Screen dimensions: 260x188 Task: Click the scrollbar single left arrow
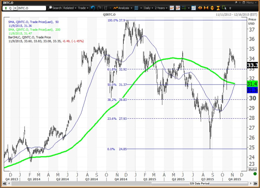pos(9,184)
